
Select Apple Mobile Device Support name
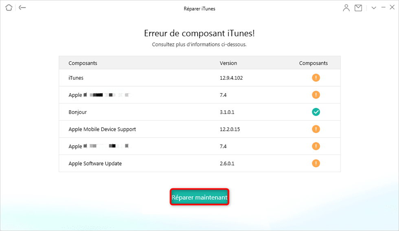[x=102, y=129]
